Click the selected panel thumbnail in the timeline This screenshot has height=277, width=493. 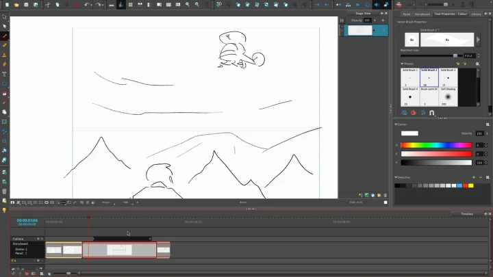(x=119, y=250)
